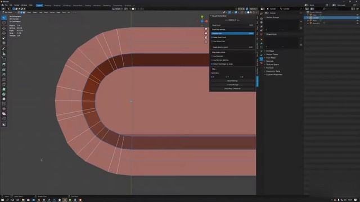
Task: Expand the UV Maps section
Action: (x=265, y=51)
